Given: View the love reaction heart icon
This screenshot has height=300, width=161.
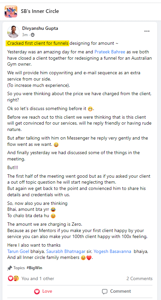Looking at the screenshot, I should [x=10, y=278].
